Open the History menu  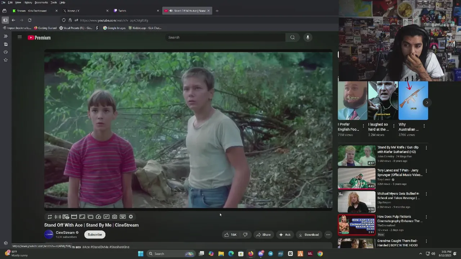click(x=28, y=2)
